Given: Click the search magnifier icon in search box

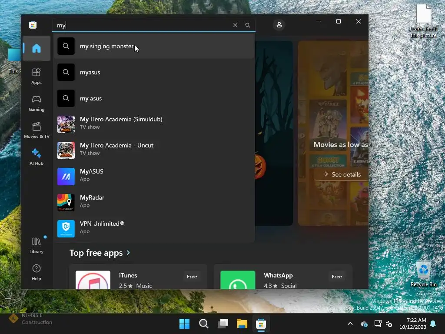Looking at the screenshot, I should [247, 25].
